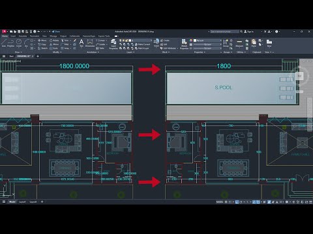The height and width of the screenshot is (234, 313).
Task: Click Create block
Action: pos(165,40)
